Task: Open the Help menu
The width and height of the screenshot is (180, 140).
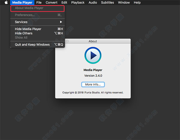Action: pos(137,2)
